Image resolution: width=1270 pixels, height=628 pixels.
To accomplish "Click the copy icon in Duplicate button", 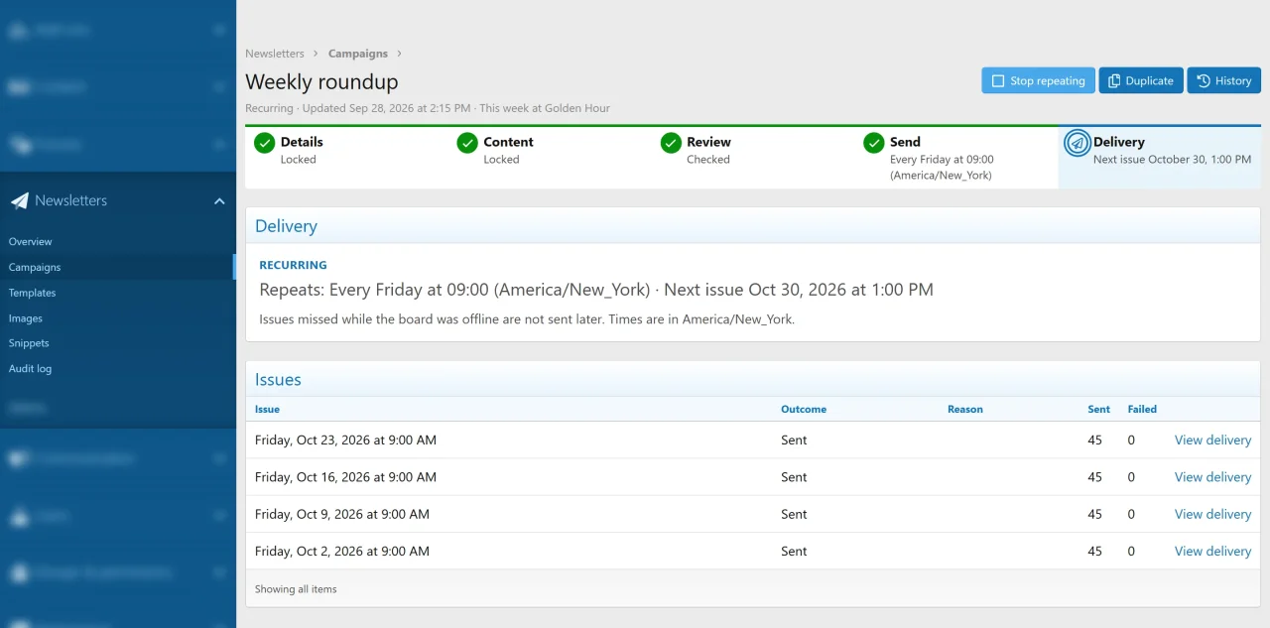I will coord(1114,81).
